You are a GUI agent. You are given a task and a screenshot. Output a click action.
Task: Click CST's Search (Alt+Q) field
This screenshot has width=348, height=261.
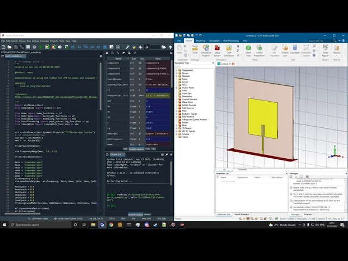click(322, 41)
